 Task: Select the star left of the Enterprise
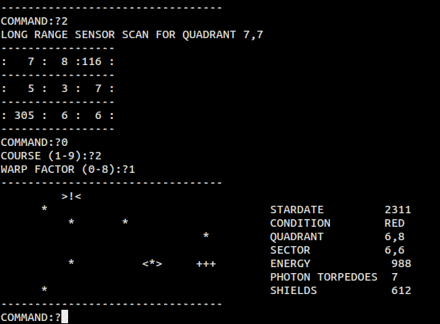[x=71, y=263]
